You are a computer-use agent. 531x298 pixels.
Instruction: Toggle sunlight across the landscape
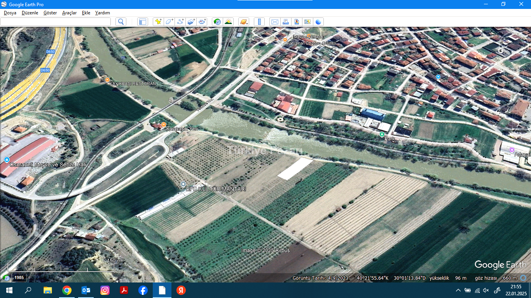click(x=228, y=22)
